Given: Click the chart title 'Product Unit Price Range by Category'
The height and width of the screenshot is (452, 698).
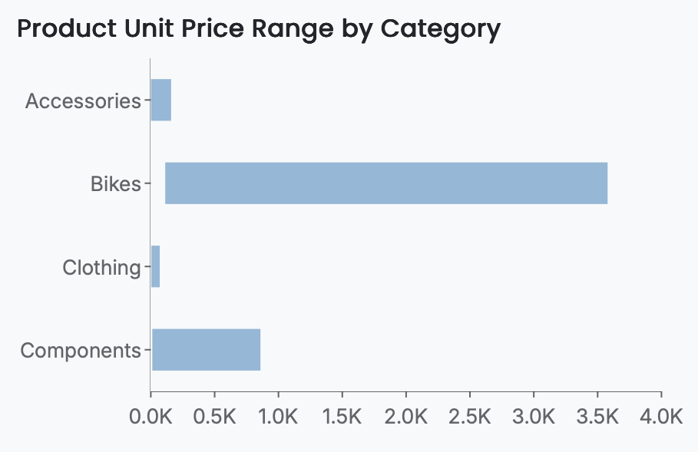Looking at the screenshot, I should tap(258, 30).
